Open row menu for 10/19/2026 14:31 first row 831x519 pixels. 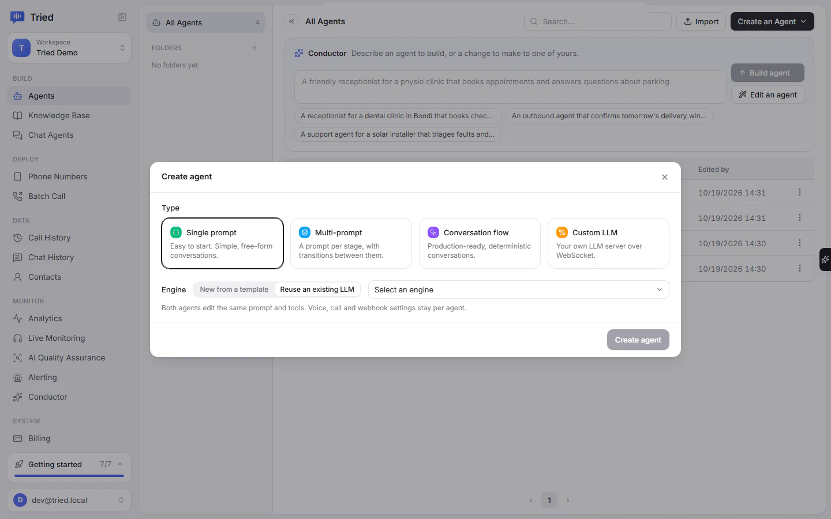point(800,192)
